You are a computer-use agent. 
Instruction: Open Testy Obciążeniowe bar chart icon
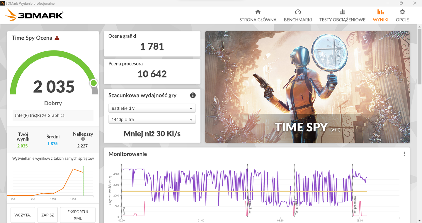[342, 12]
